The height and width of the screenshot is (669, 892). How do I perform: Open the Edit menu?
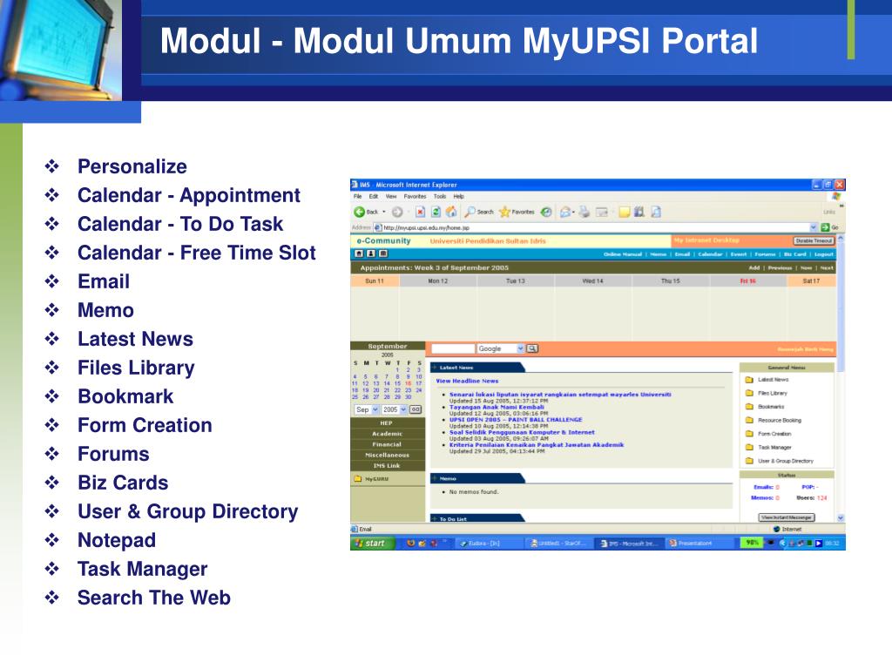(373, 196)
